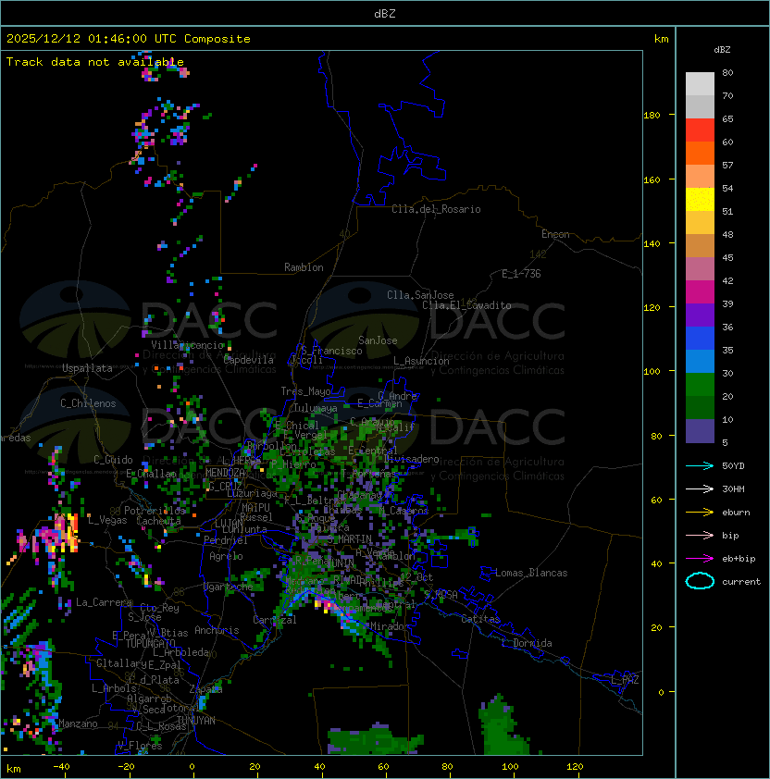Select the light gray 80 dBZ swatch

click(700, 84)
